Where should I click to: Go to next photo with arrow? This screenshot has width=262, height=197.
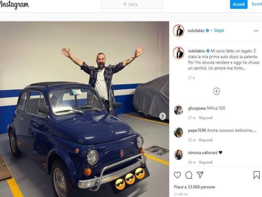(x=163, y=116)
